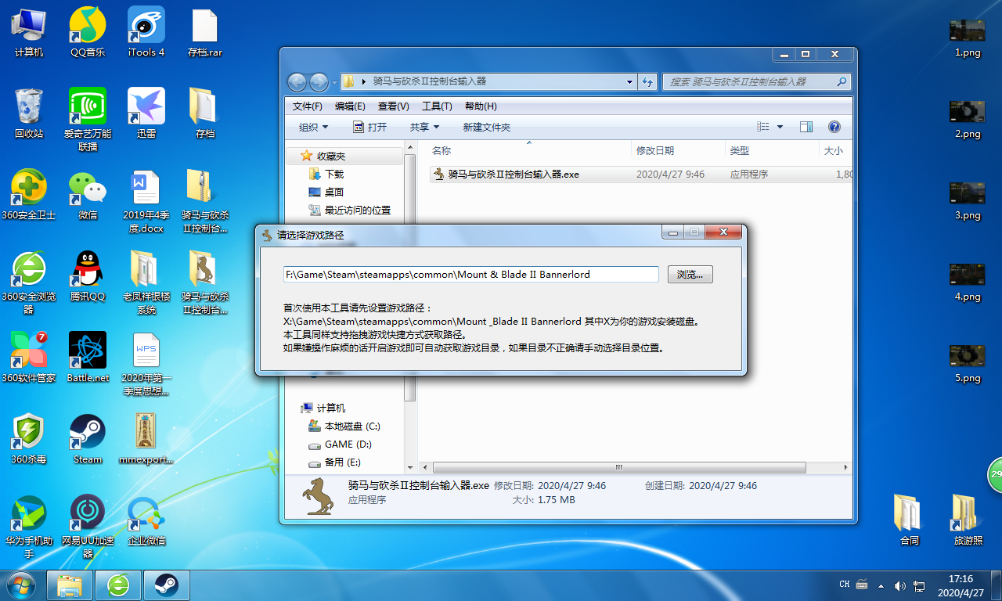Launch 华为手机助手 desktop shortcut
1002x601 pixels.
point(29,526)
